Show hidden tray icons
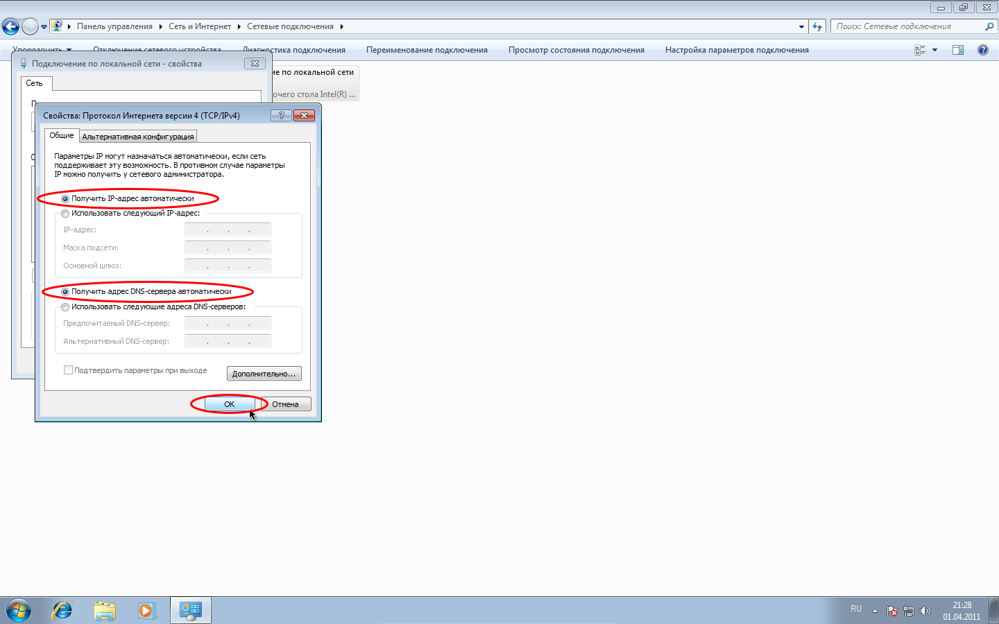Image resolution: width=999 pixels, height=624 pixels. click(x=875, y=611)
